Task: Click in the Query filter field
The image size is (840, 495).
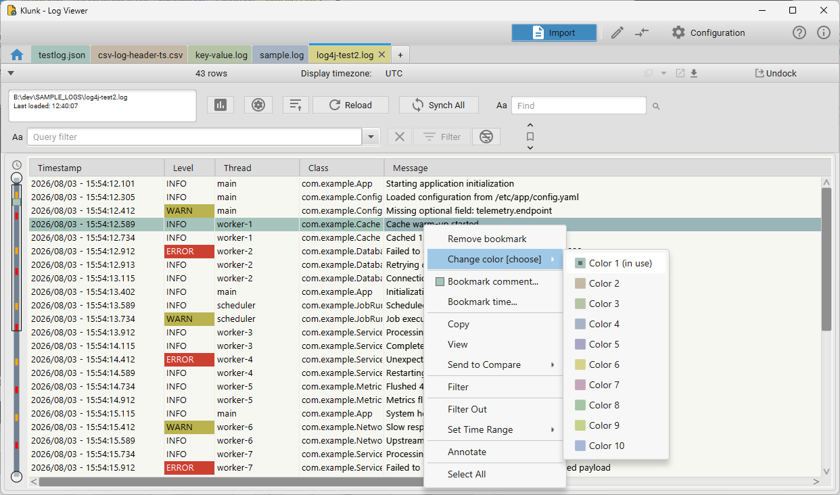Action: click(x=195, y=137)
